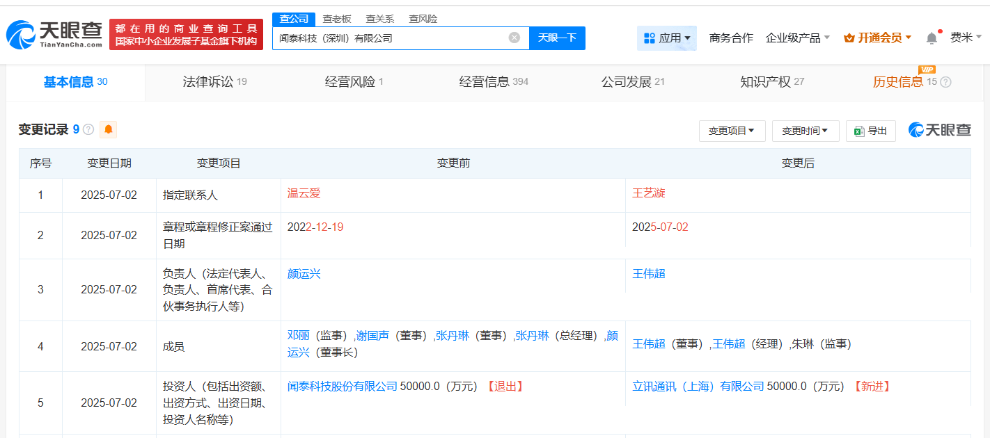The height and width of the screenshot is (438, 990).
Task: Open the 变更项目 filter dropdown
Action: click(x=732, y=131)
